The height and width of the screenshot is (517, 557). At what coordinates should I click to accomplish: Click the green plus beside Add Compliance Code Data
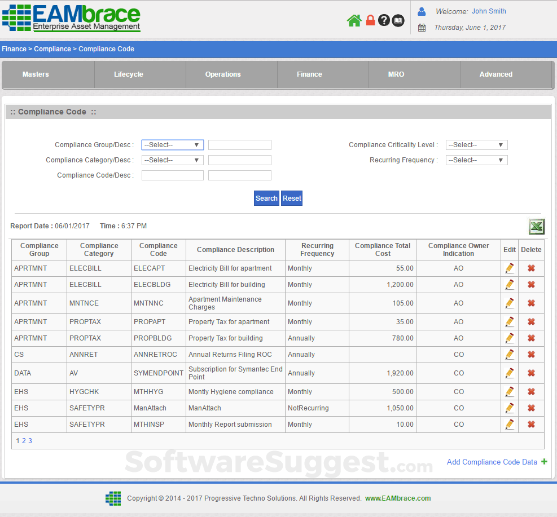(543, 462)
